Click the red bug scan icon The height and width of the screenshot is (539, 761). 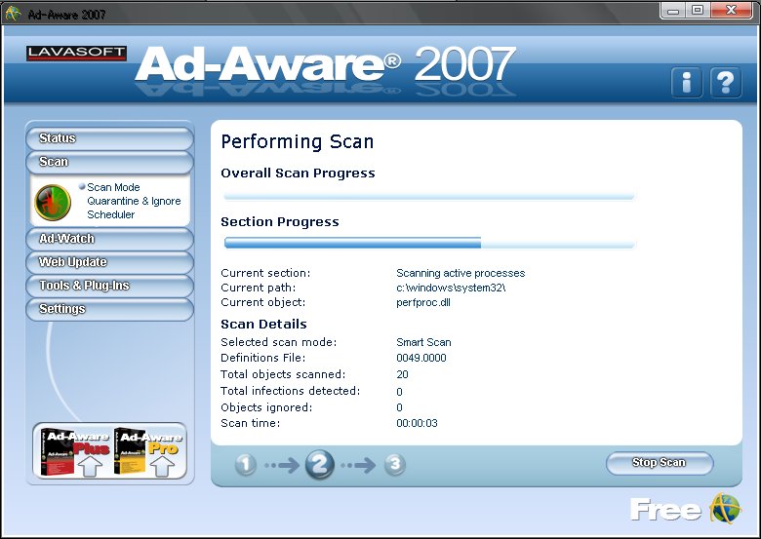click(x=53, y=202)
